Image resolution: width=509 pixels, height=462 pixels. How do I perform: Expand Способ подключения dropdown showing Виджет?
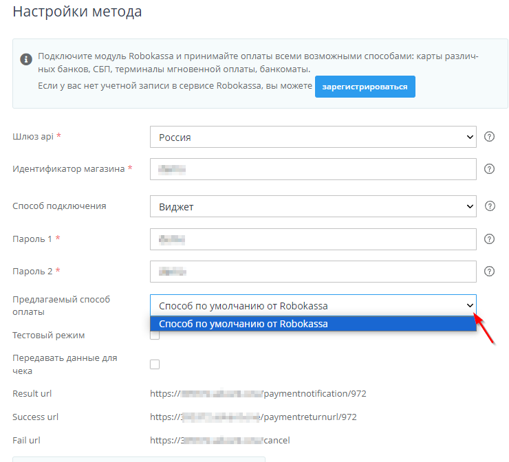coord(313,206)
